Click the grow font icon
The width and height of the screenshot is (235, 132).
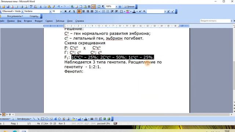[x=168, y=11]
